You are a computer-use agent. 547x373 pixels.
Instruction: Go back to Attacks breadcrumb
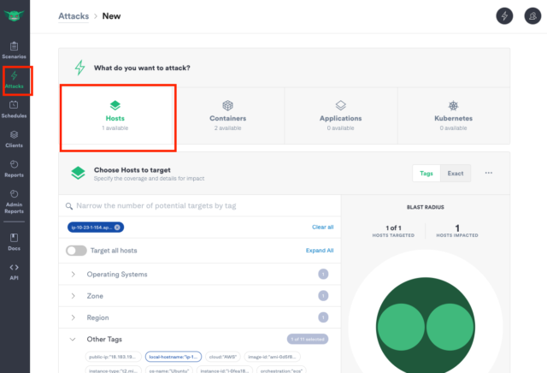coord(74,16)
